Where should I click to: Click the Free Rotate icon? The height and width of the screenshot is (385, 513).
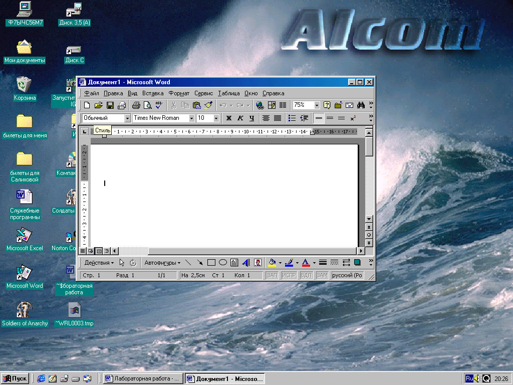(x=133, y=263)
